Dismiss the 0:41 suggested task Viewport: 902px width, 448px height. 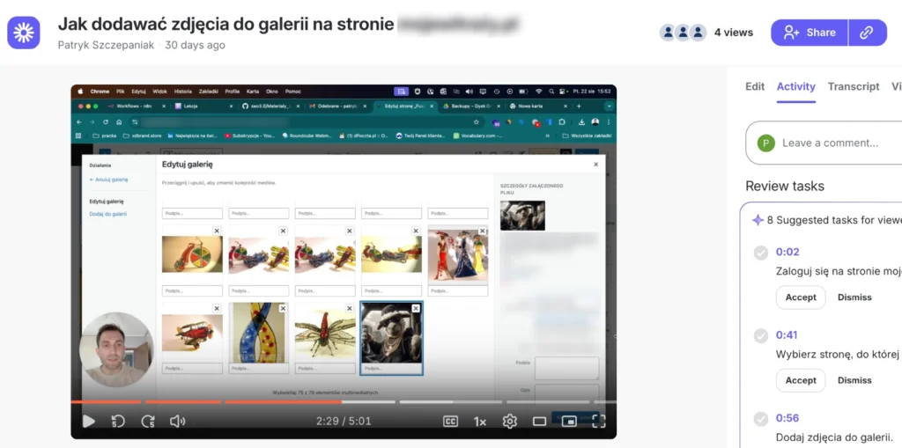tap(854, 380)
